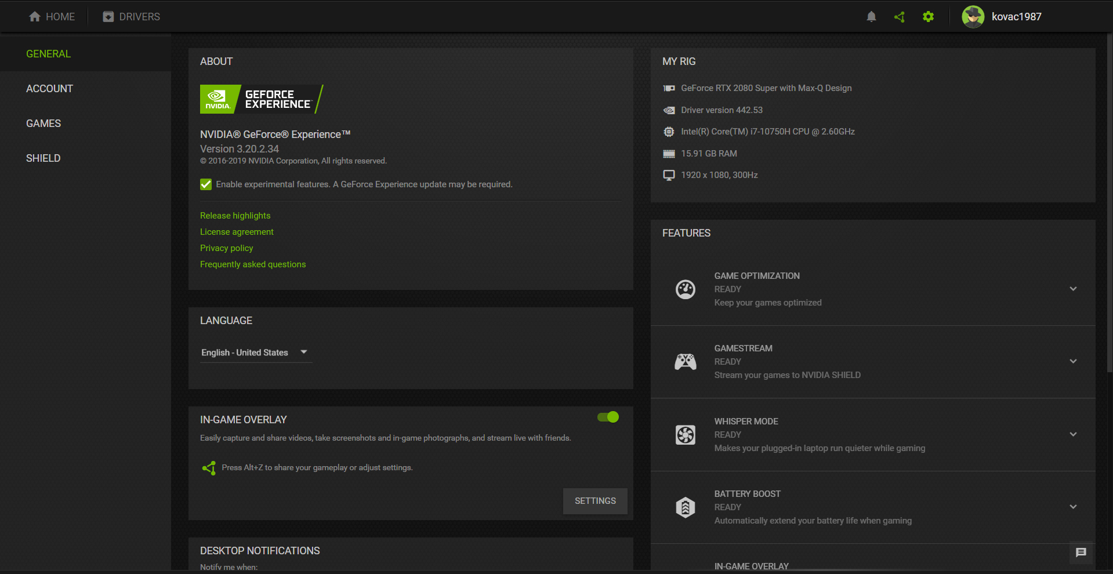Click the share icon in top bar

point(900,17)
